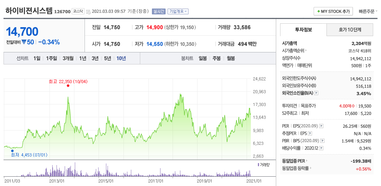This screenshot has width=381, height=186.
Task: Click the 상한가 19,150 limit value
Action: pos(180,27)
